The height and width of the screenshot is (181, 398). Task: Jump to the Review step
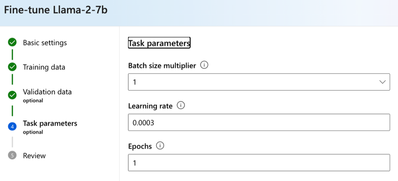click(x=34, y=155)
